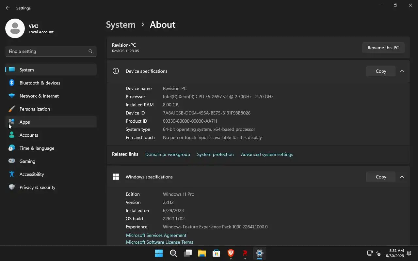The image size is (418, 261).
Task: Open Bluetooth & devices via its icon
Action: pos(12,83)
